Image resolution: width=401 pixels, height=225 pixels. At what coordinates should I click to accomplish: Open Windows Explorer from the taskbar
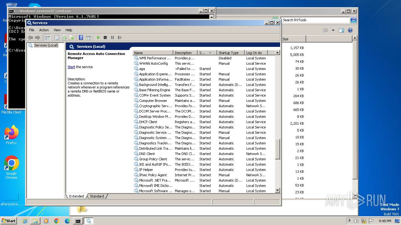pos(35,221)
